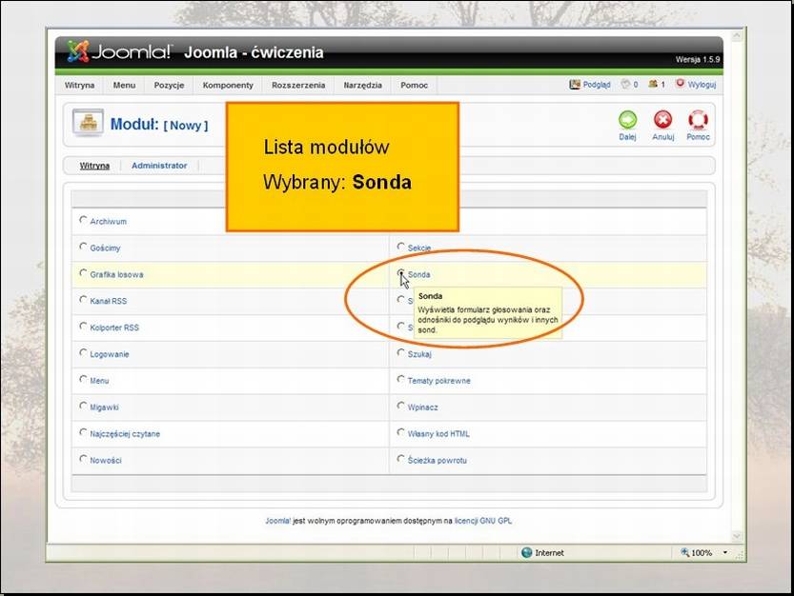Switch to the Witryna submenu tab
Screen dimensions: 794x596
pos(94,166)
